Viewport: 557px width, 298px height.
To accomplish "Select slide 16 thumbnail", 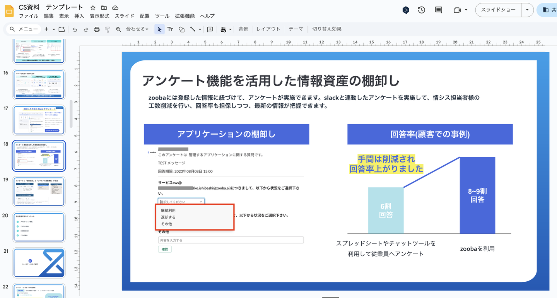I will (39, 85).
